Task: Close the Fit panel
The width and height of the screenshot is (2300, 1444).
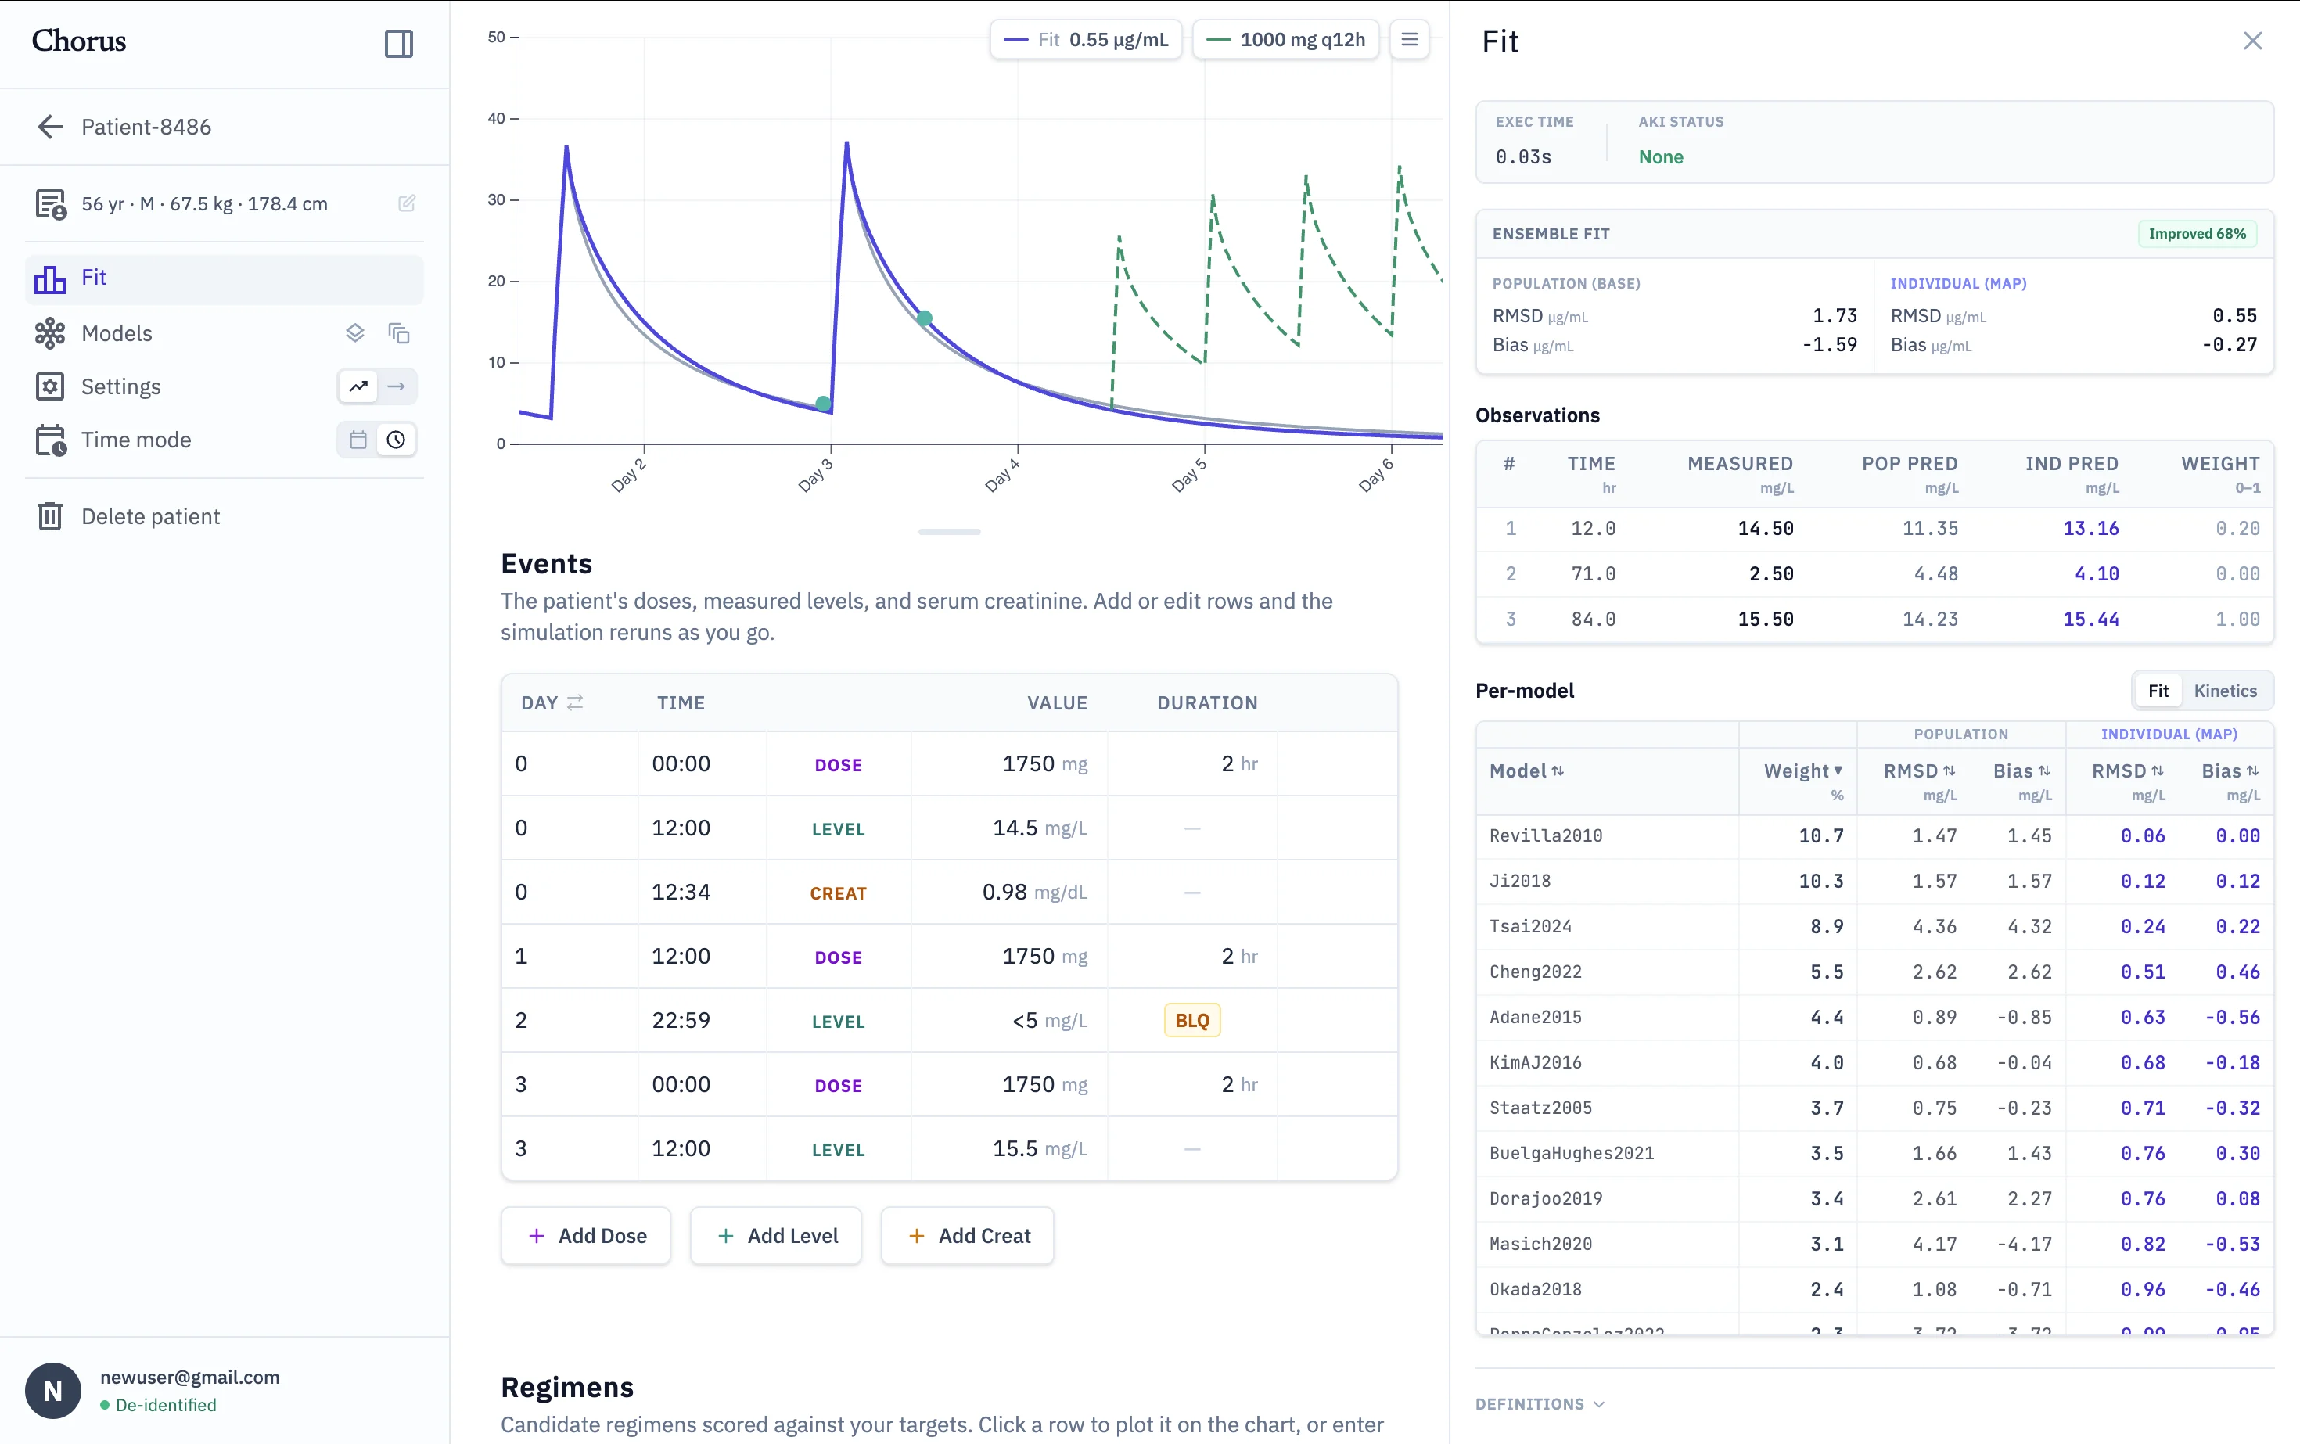Action: tap(2252, 41)
